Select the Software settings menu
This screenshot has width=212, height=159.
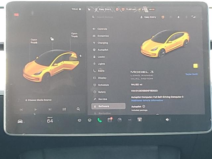pos(108,106)
